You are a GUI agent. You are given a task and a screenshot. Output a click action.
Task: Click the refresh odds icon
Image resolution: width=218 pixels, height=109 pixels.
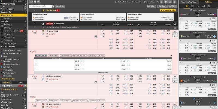(174, 24)
